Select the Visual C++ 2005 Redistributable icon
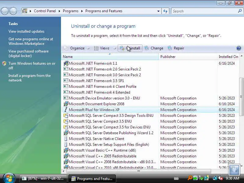Image resolution: width=244 pixels, height=183 pixels. (x=66, y=156)
